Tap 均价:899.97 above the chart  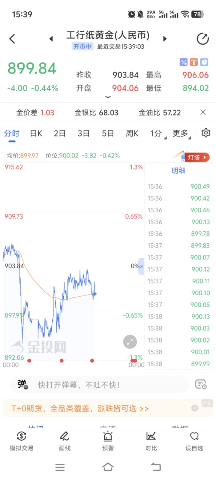pos(22,155)
